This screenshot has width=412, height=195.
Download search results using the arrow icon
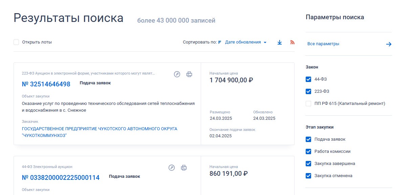(x=280, y=43)
